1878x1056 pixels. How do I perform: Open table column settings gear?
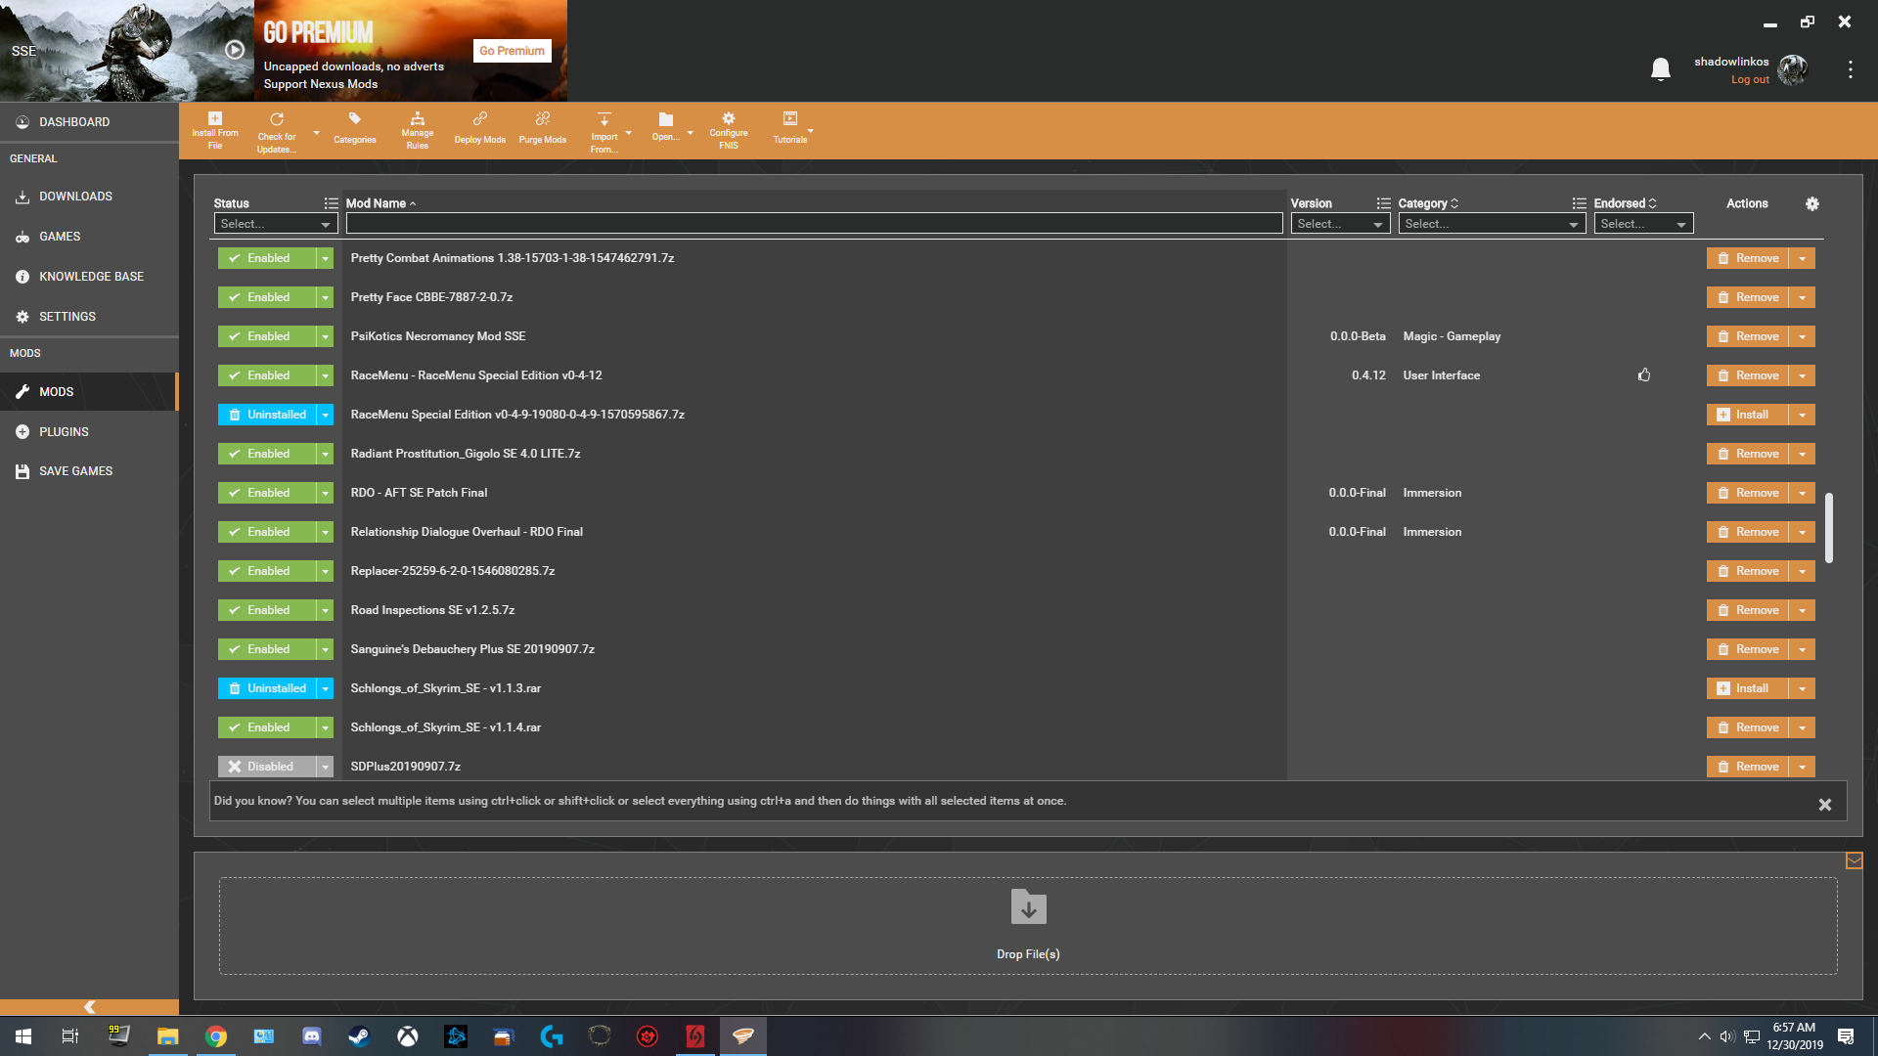tap(1812, 203)
